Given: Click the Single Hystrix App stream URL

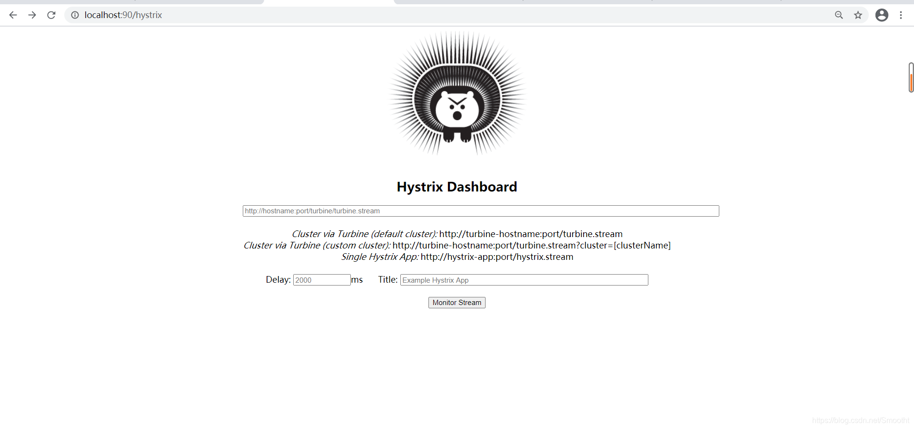Looking at the screenshot, I should [x=497, y=257].
